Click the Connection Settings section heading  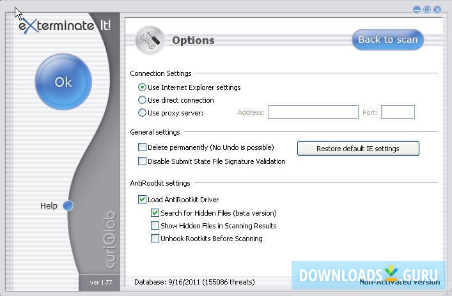[160, 73]
